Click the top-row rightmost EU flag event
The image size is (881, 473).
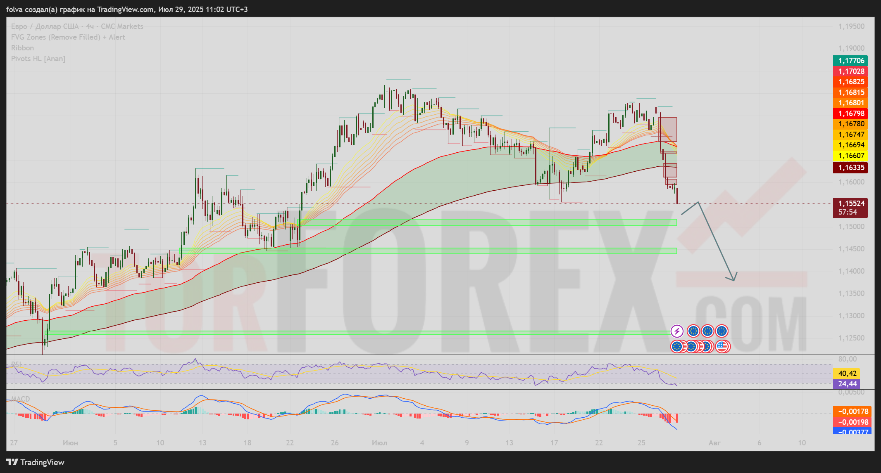tap(721, 331)
